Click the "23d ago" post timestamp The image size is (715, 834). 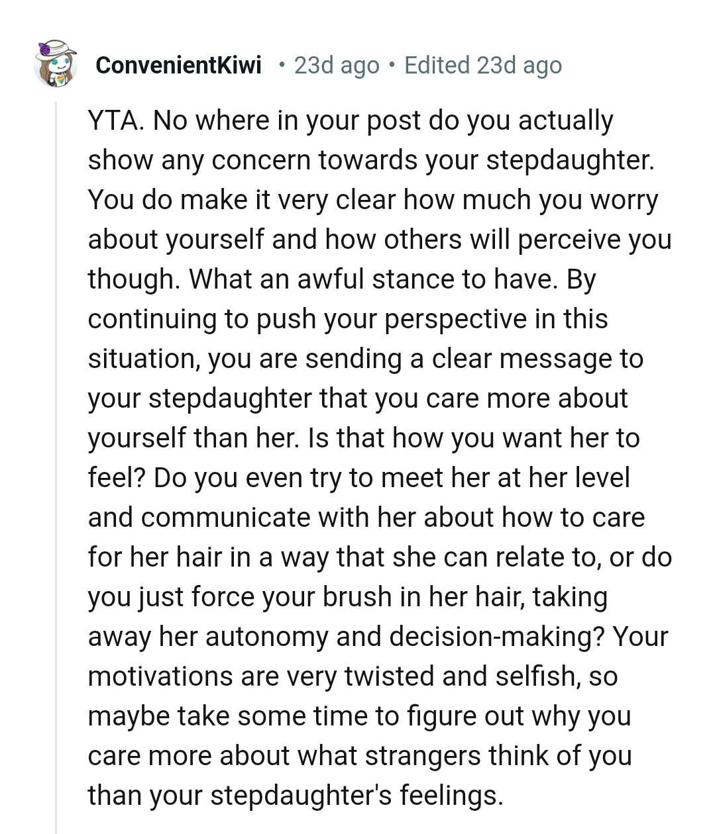point(337,66)
